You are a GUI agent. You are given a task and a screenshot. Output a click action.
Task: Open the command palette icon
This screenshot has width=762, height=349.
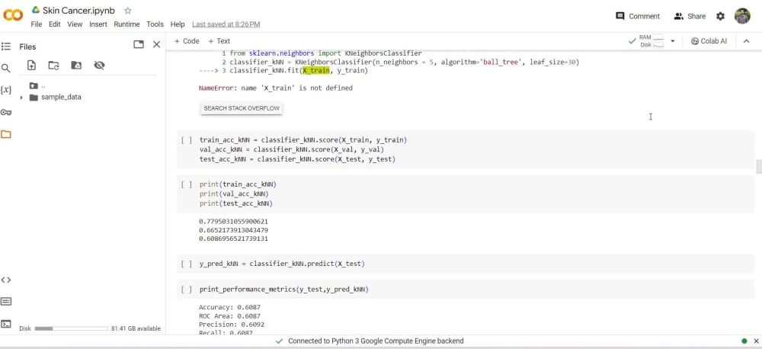(6, 301)
